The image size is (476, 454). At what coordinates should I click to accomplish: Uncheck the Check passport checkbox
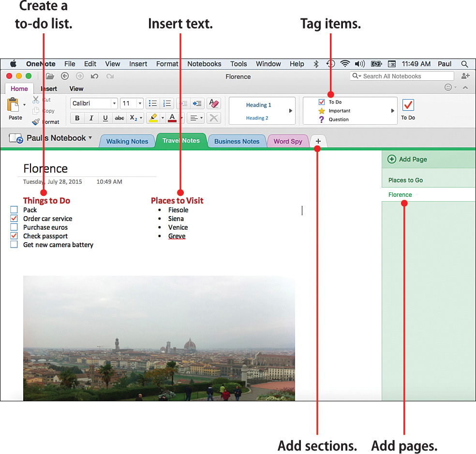click(14, 236)
